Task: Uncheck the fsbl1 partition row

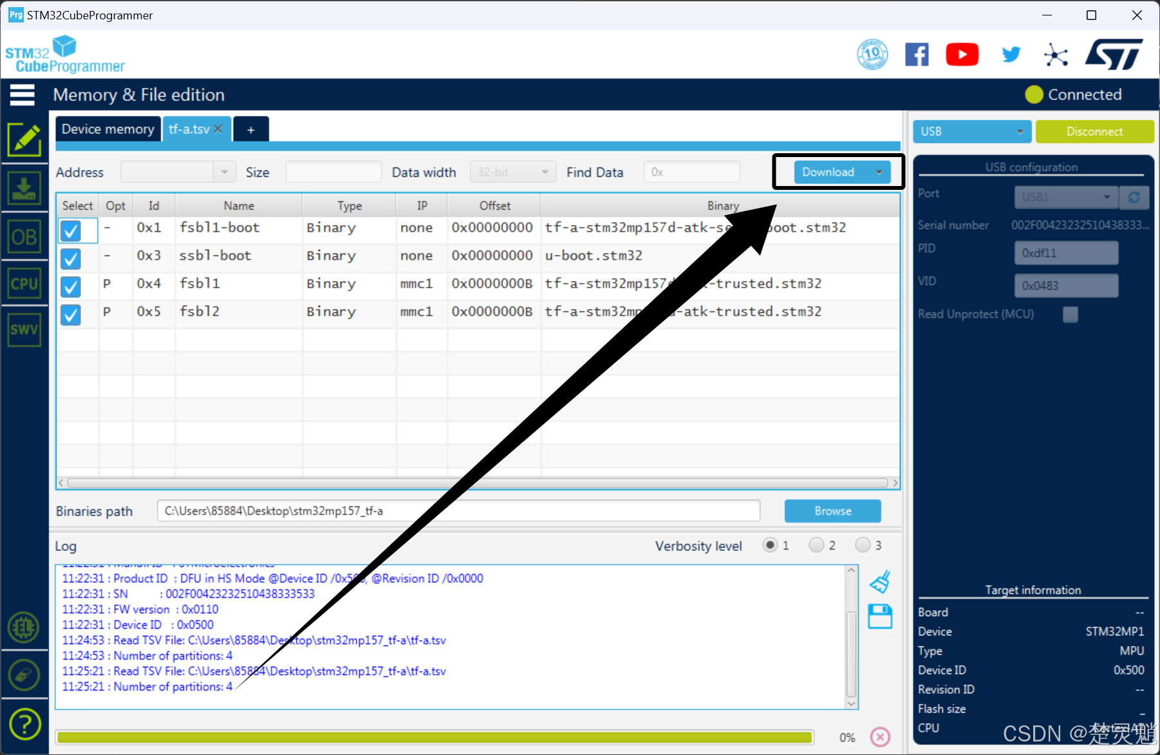Action: 71,286
